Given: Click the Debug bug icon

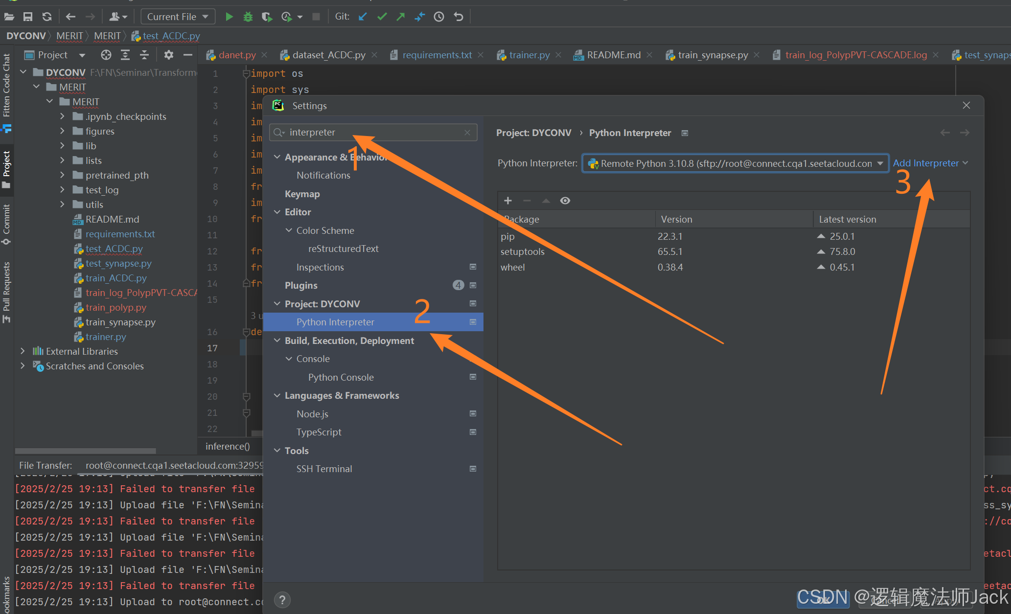Looking at the screenshot, I should (248, 17).
